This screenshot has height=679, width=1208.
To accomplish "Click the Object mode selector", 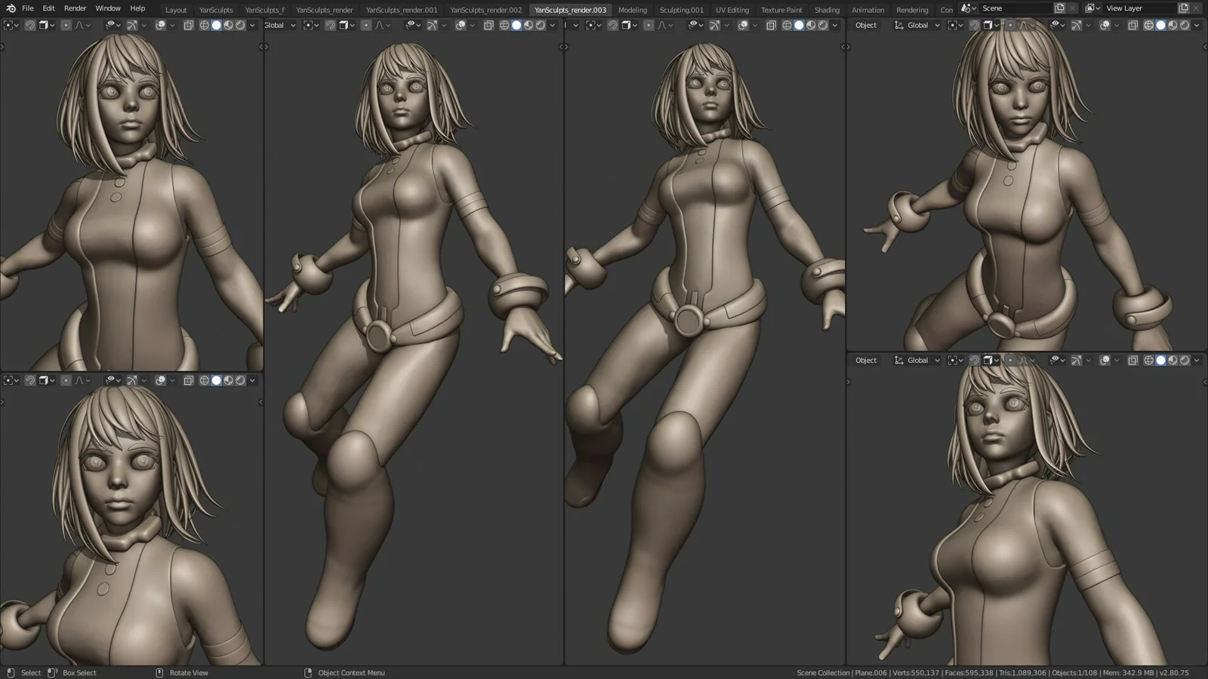I will coord(866,25).
